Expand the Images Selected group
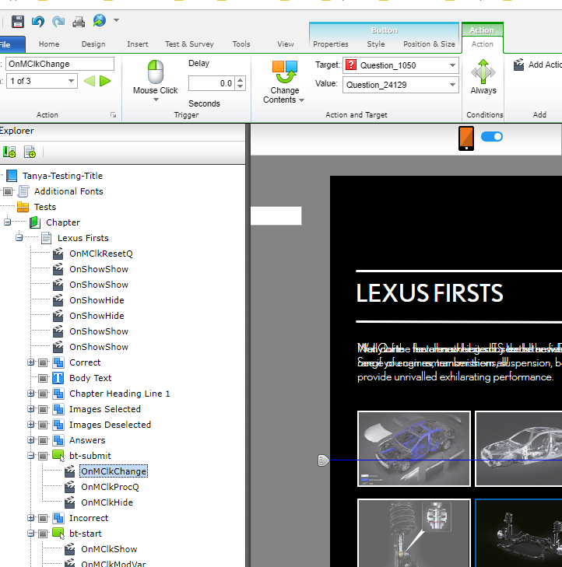Screen dimensions: 562x567 point(31,409)
